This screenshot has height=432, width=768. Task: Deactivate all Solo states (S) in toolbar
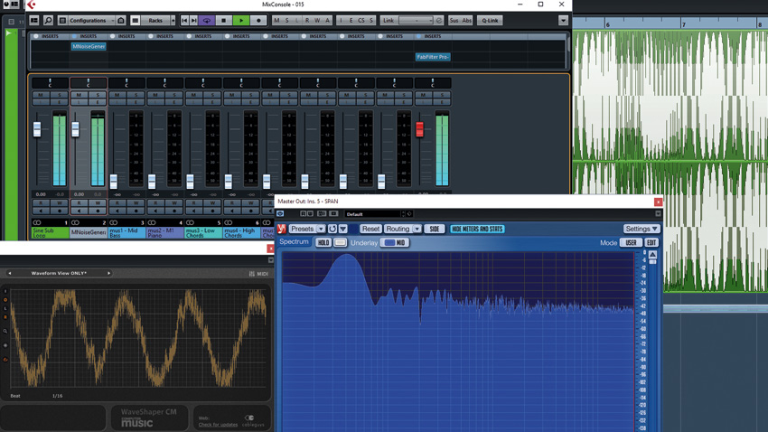point(287,21)
